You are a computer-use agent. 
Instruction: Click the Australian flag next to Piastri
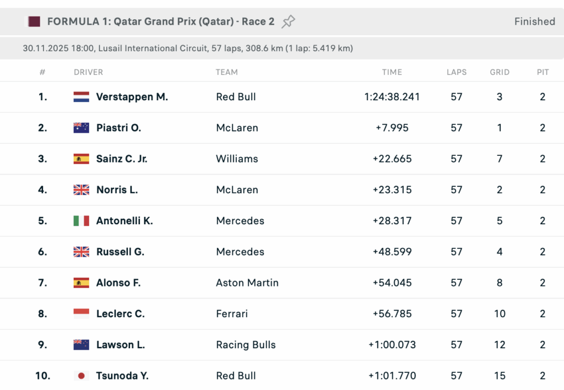tap(81, 128)
